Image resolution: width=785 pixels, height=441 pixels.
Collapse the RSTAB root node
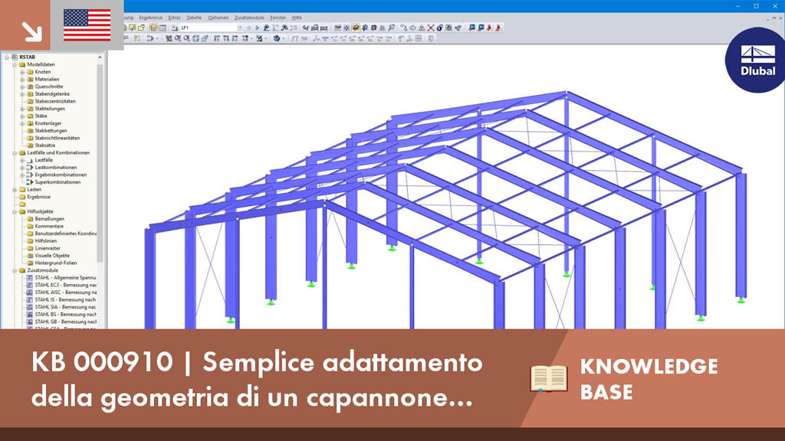tap(7, 57)
